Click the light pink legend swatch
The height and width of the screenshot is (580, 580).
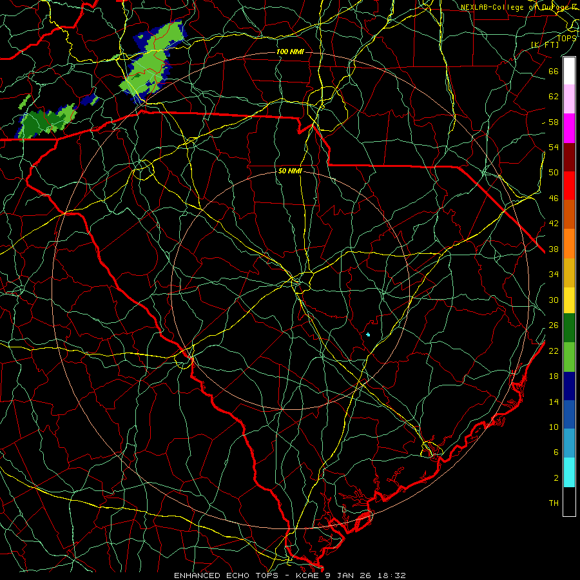point(569,99)
